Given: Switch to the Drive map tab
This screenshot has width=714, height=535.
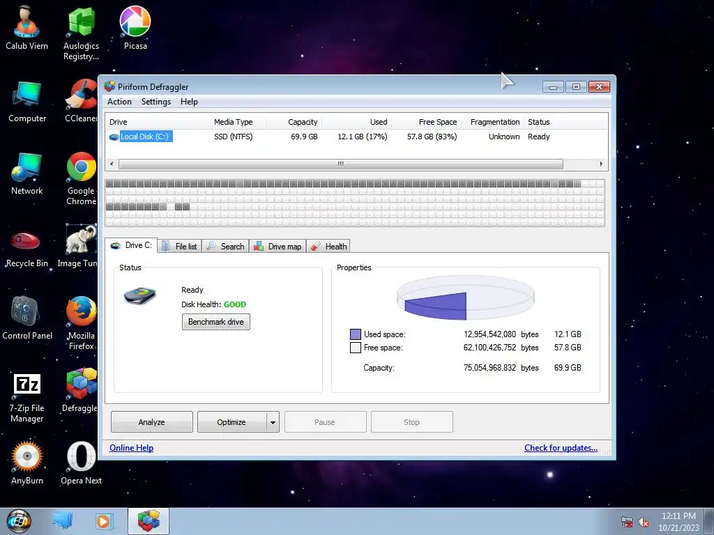Looking at the screenshot, I should click(278, 246).
